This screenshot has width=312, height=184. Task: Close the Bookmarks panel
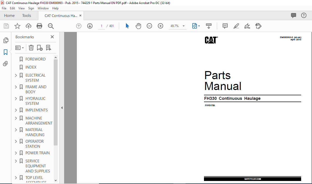click(x=52, y=37)
